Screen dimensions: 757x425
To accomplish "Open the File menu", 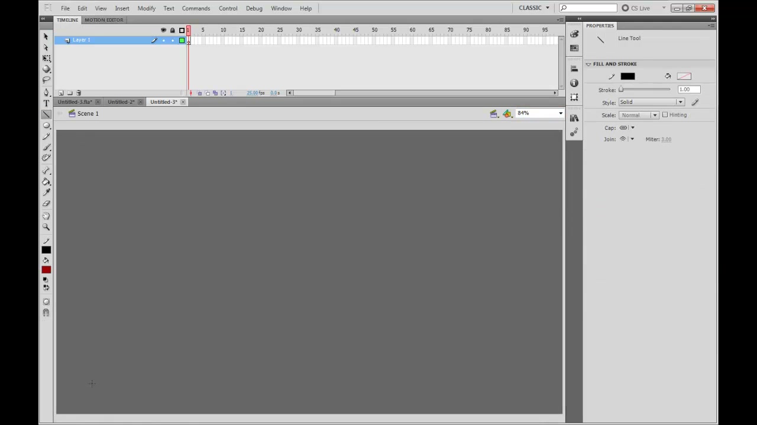I will pyautogui.click(x=65, y=8).
